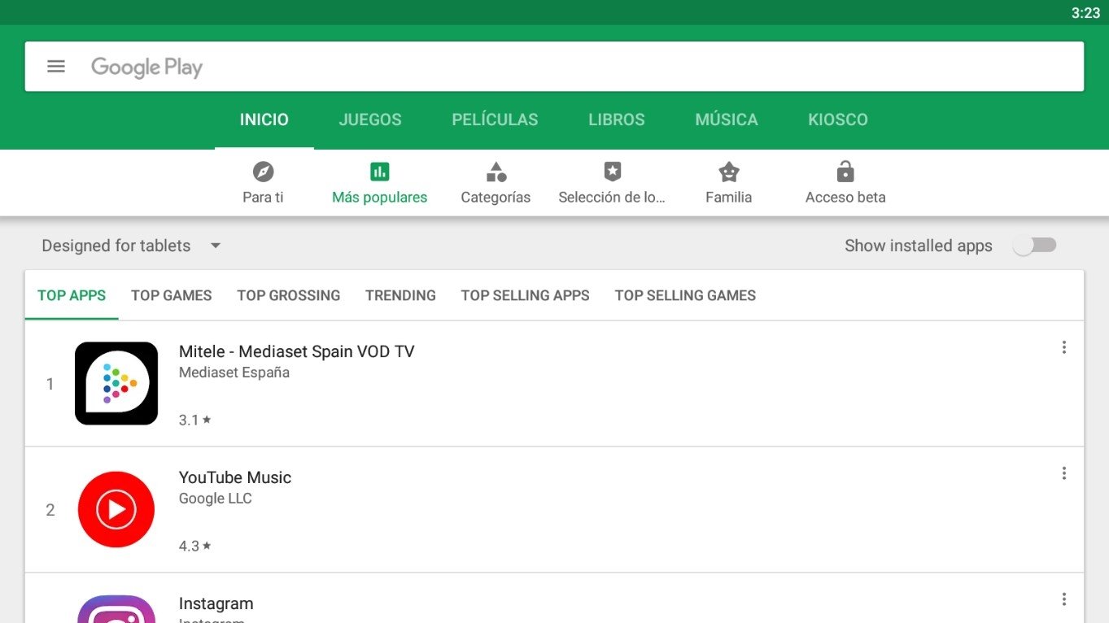This screenshot has width=1109, height=623.
Task: Select the TOP SELLING APPS tab
Action: tap(525, 295)
